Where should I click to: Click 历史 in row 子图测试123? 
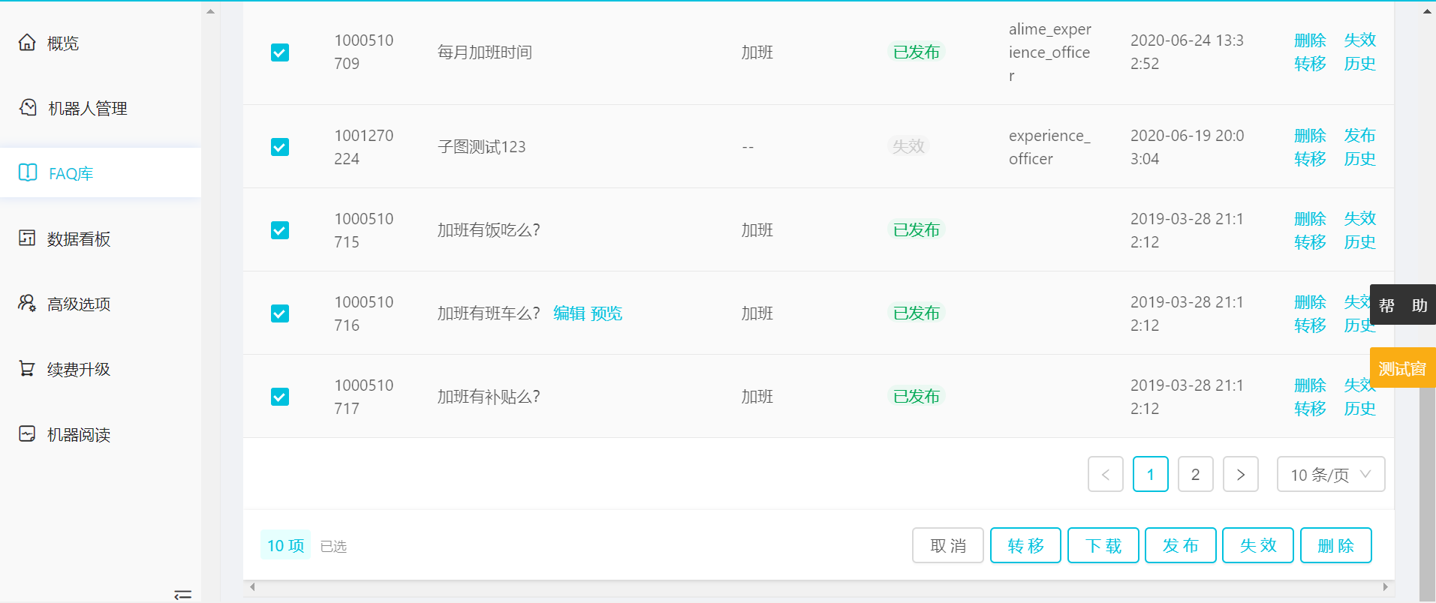pyautogui.click(x=1359, y=159)
